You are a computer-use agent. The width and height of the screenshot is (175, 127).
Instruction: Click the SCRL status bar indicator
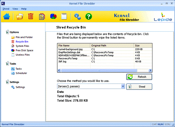pyautogui.click(x=167, y=124)
